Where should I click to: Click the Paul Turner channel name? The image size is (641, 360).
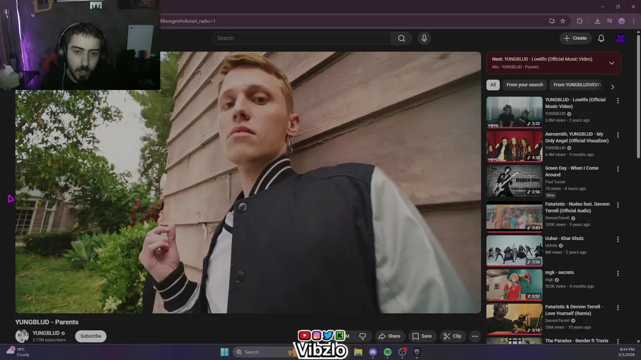click(555, 182)
